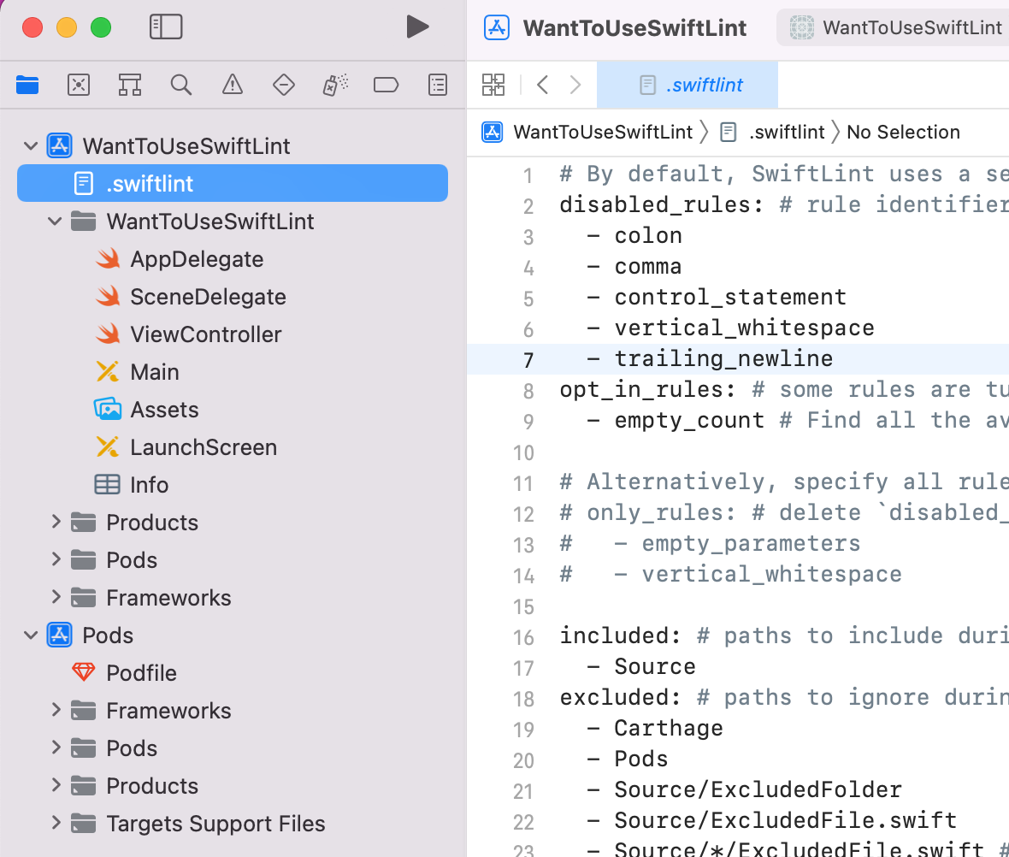Click the folder icon beside Targets Support Files
The image size is (1009, 857).
click(83, 824)
